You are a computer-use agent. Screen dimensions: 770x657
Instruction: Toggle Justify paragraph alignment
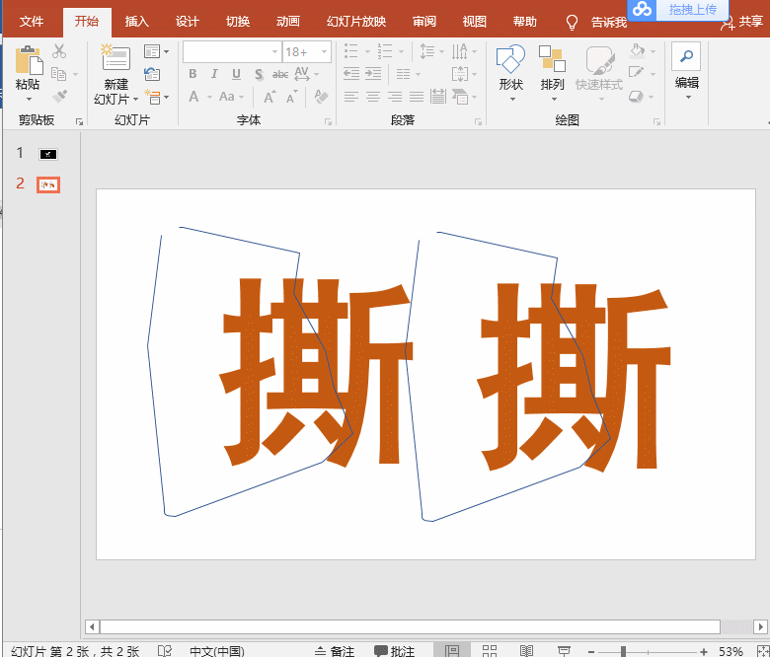point(417,97)
